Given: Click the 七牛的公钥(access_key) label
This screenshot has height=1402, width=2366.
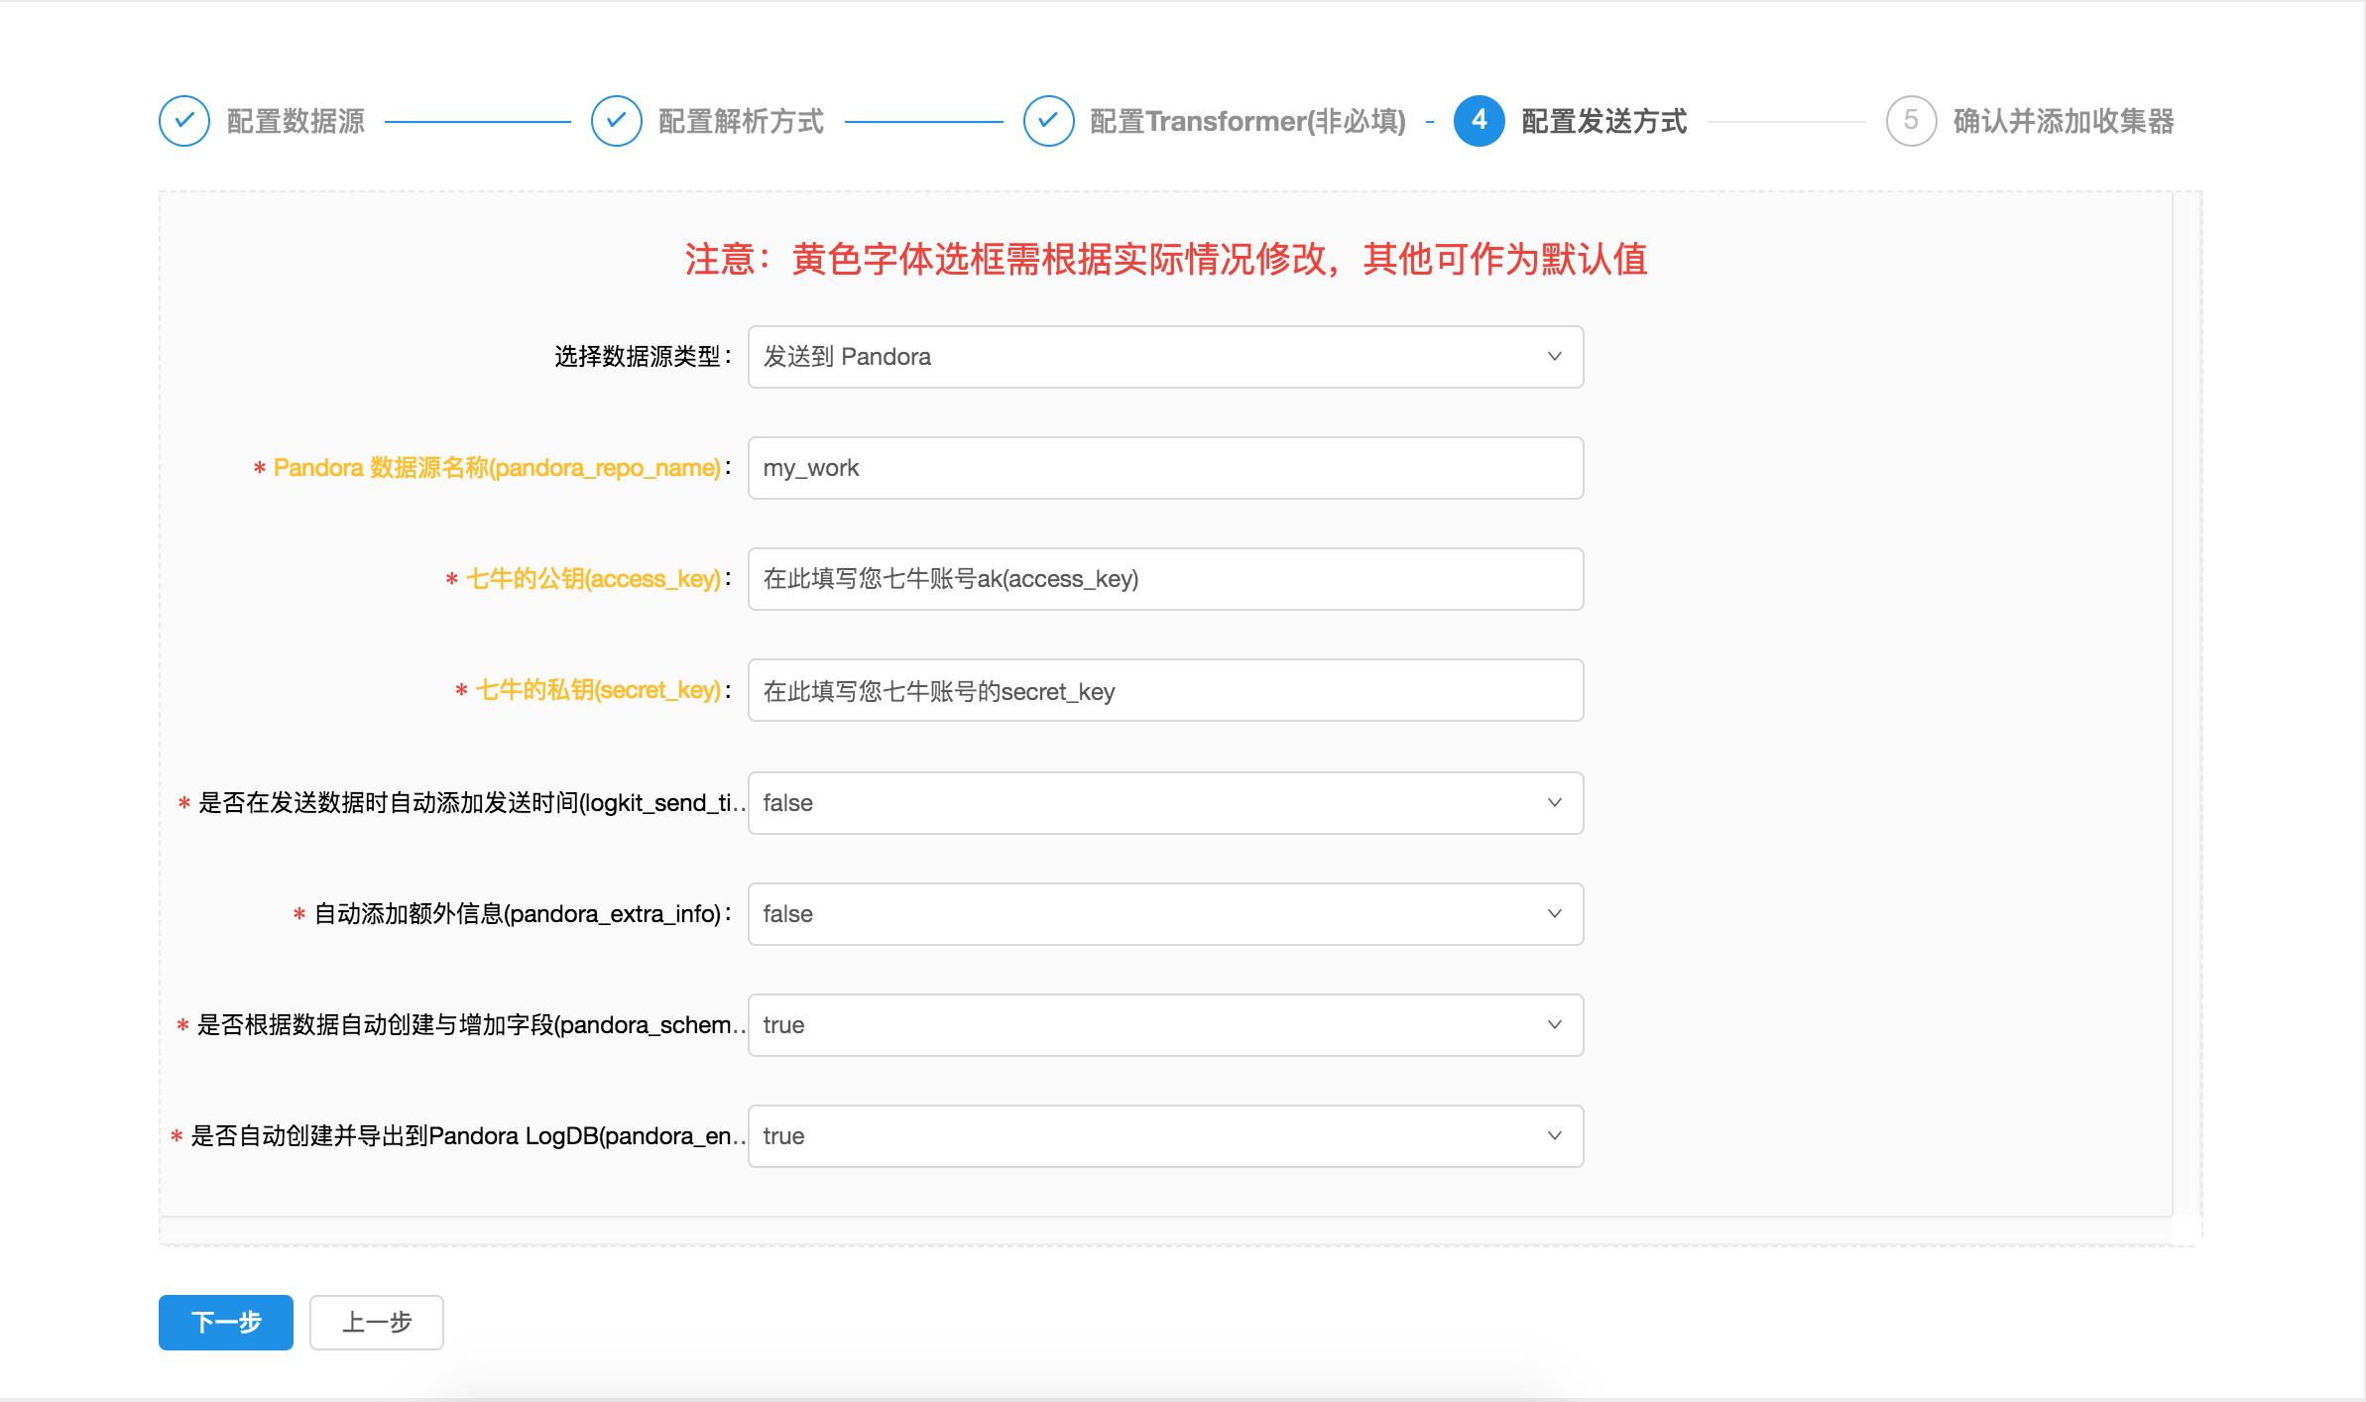Looking at the screenshot, I should [593, 579].
